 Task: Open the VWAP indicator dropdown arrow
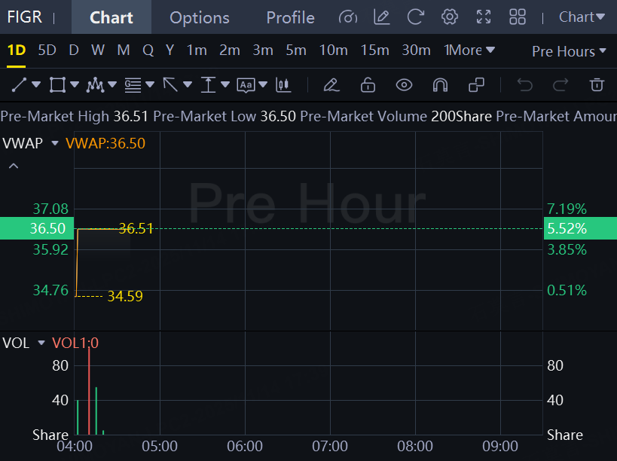pos(55,143)
